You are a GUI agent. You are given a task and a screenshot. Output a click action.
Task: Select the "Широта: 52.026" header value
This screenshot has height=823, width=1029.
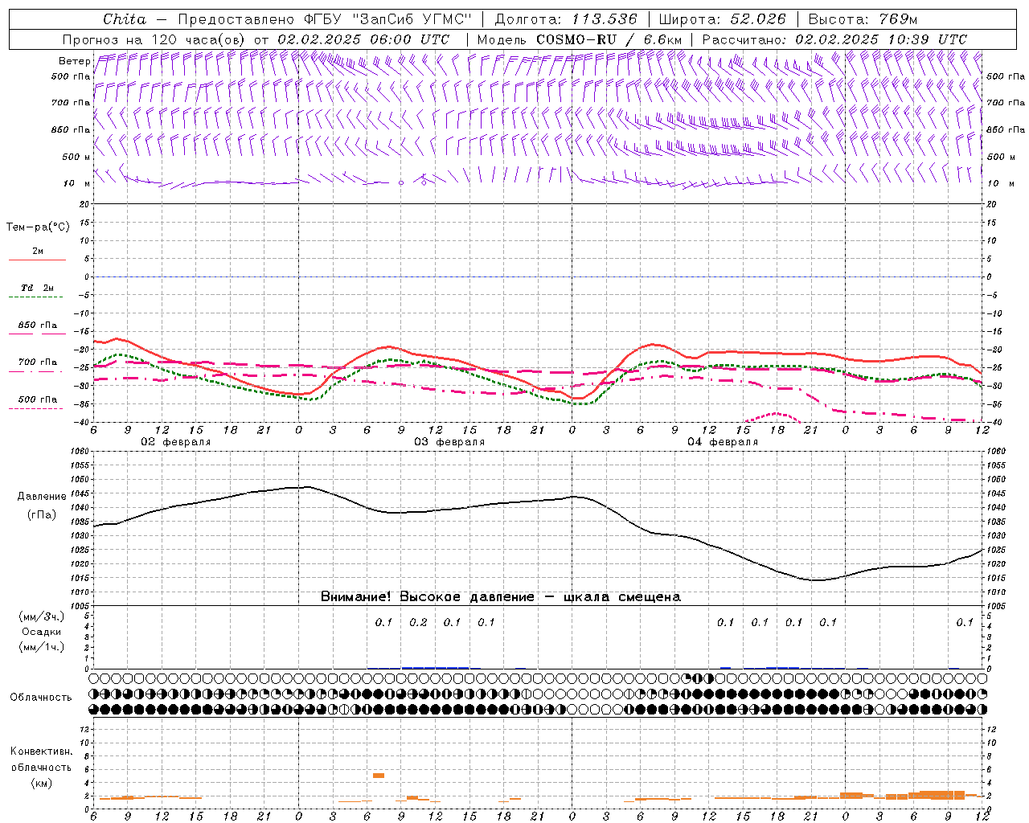(x=722, y=19)
